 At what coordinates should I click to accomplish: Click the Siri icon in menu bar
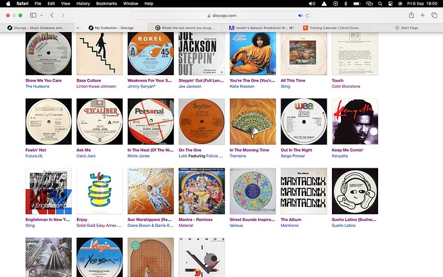point(400,4)
